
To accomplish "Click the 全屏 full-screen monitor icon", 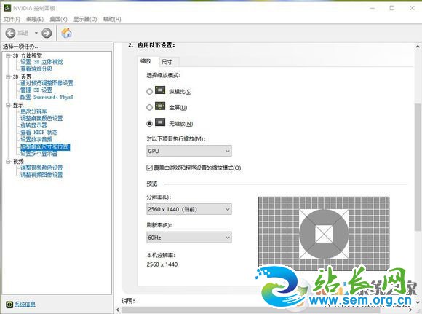I will pyautogui.click(x=160, y=106).
